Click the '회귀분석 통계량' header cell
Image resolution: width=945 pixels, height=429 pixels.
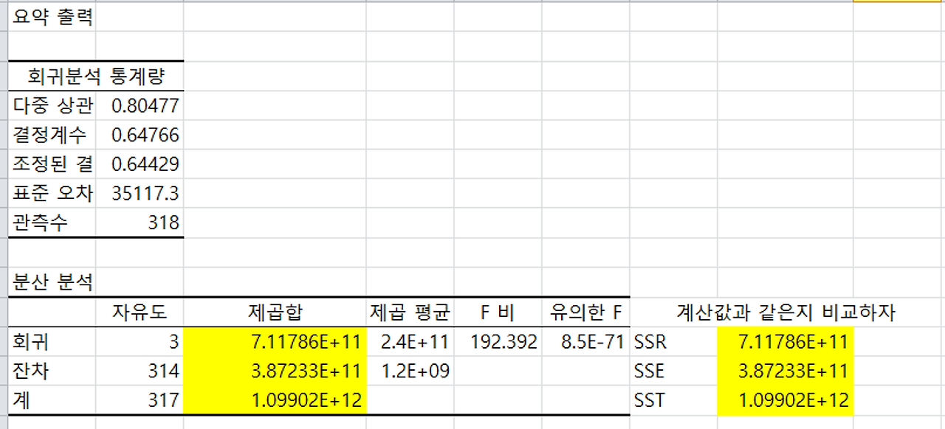pos(96,76)
